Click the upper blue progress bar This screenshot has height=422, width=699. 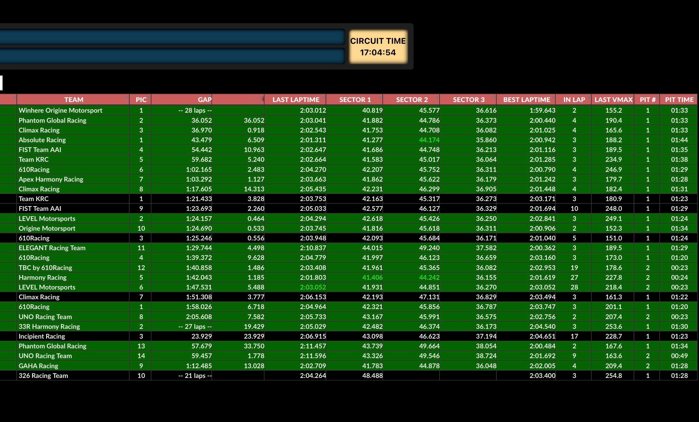(x=172, y=37)
